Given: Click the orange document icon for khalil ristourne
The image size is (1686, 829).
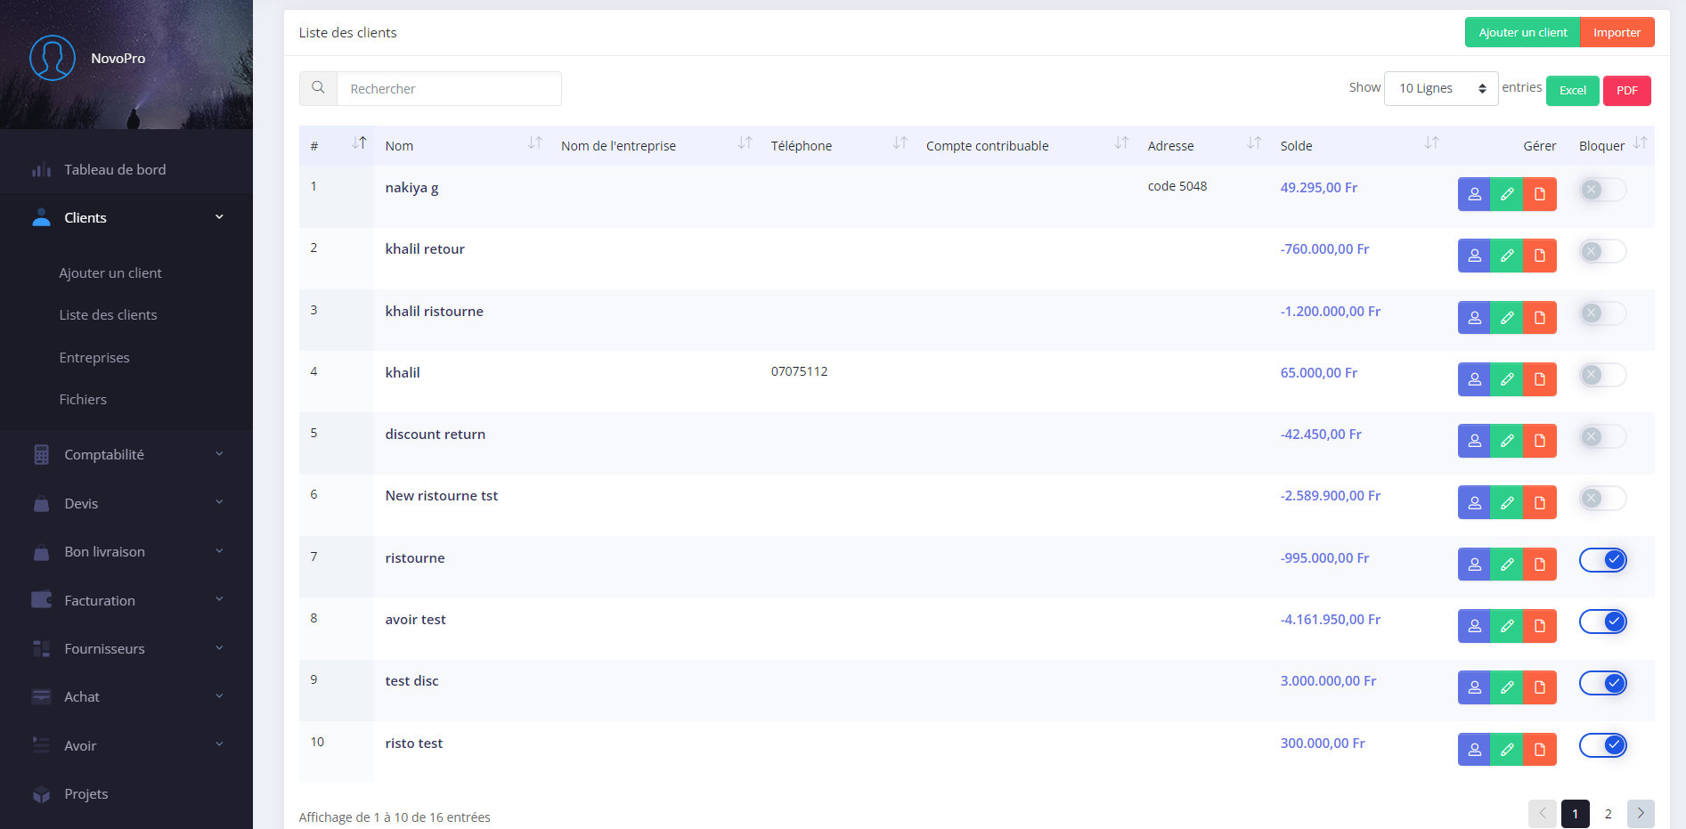Looking at the screenshot, I should (x=1539, y=318).
